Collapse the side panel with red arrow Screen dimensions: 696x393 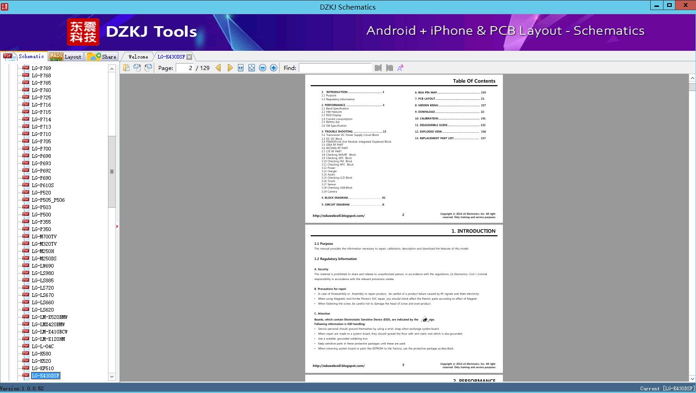tap(117, 226)
